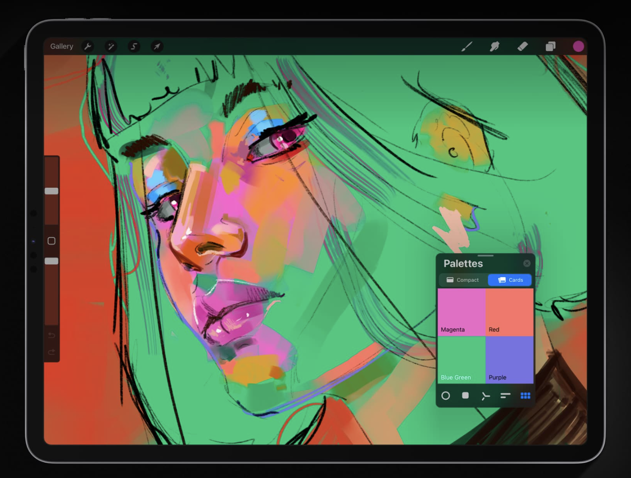Switch to the Disc color picker
Image resolution: width=631 pixels, height=478 pixels.
(446, 395)
